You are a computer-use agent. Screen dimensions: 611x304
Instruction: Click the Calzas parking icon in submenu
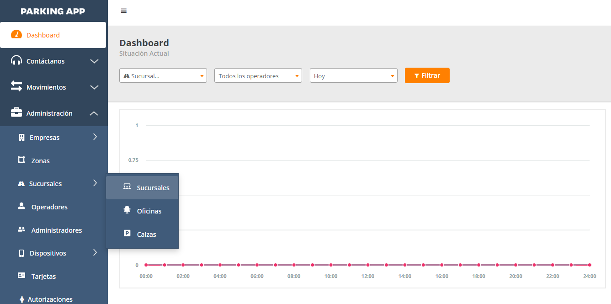pyautogui.click(x=127, y=234)
